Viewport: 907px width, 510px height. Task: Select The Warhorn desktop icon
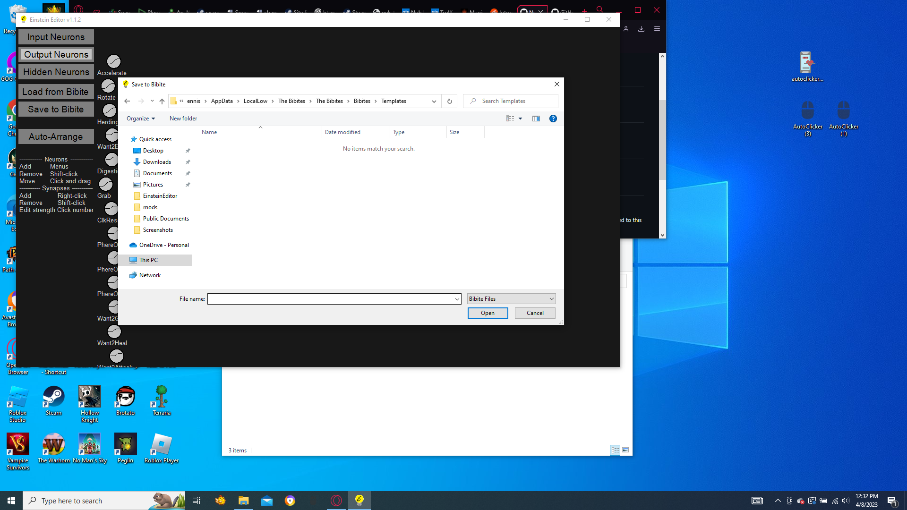coord(54,449)
